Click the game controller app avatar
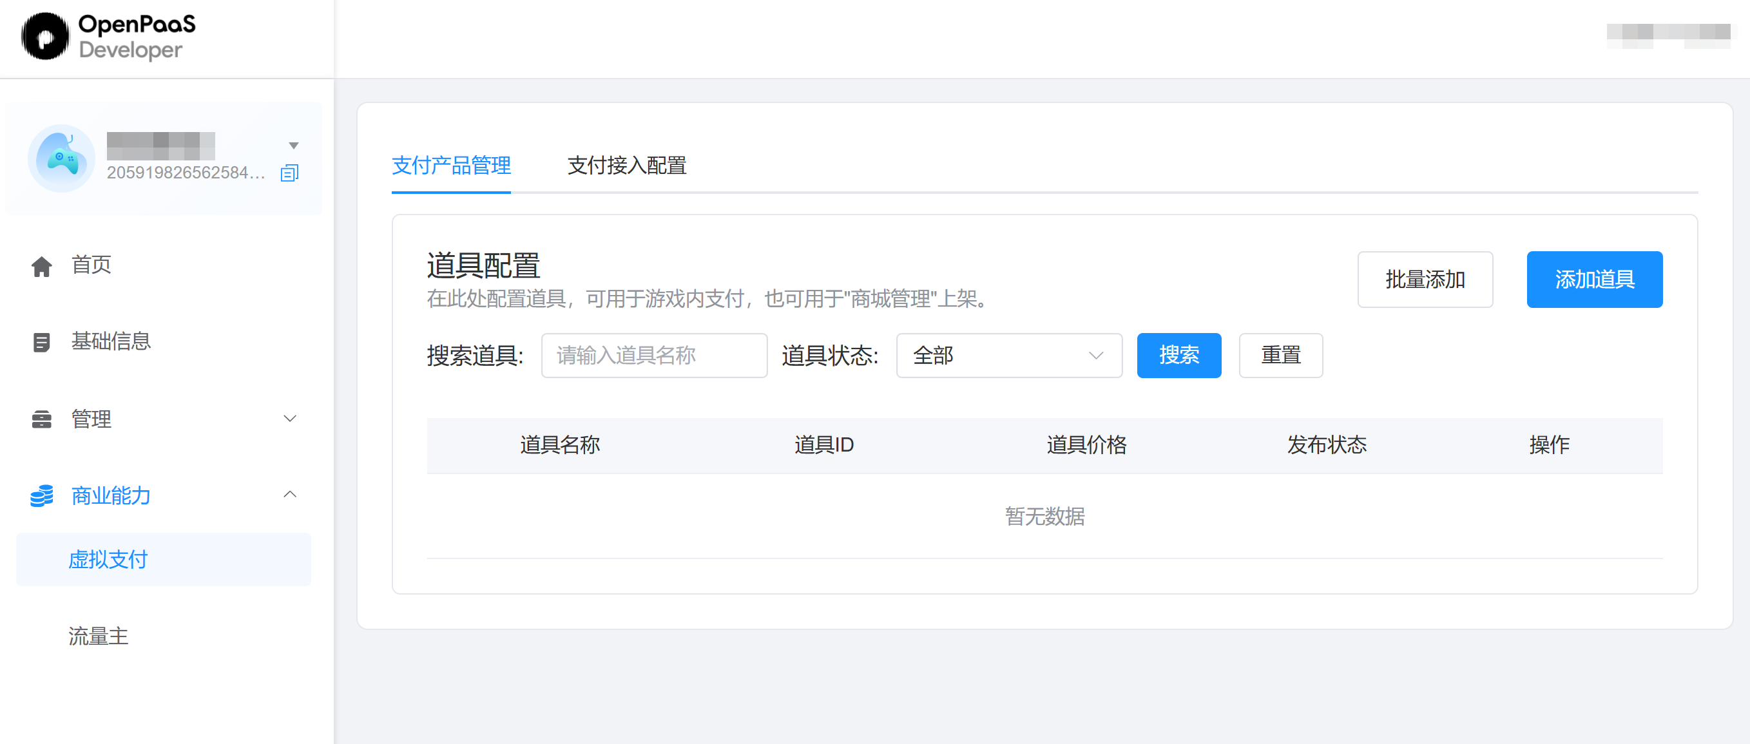Screen dimensions: 1750x744 pyautogui.click(x=61, y=158)
